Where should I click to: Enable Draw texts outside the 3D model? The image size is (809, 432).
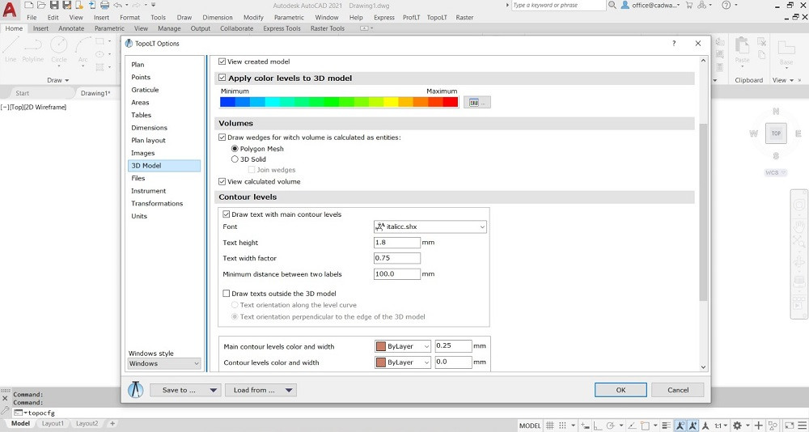(x=226, y=293)
